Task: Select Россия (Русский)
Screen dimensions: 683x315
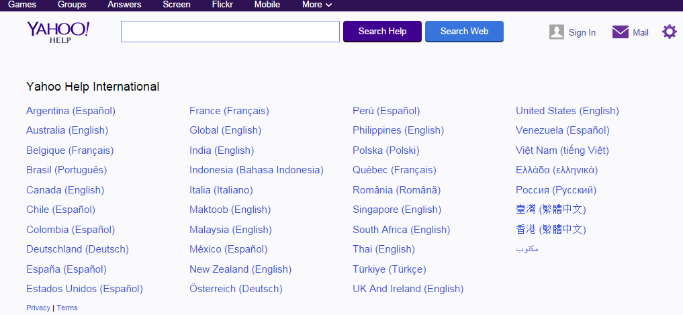Action: 556,190
